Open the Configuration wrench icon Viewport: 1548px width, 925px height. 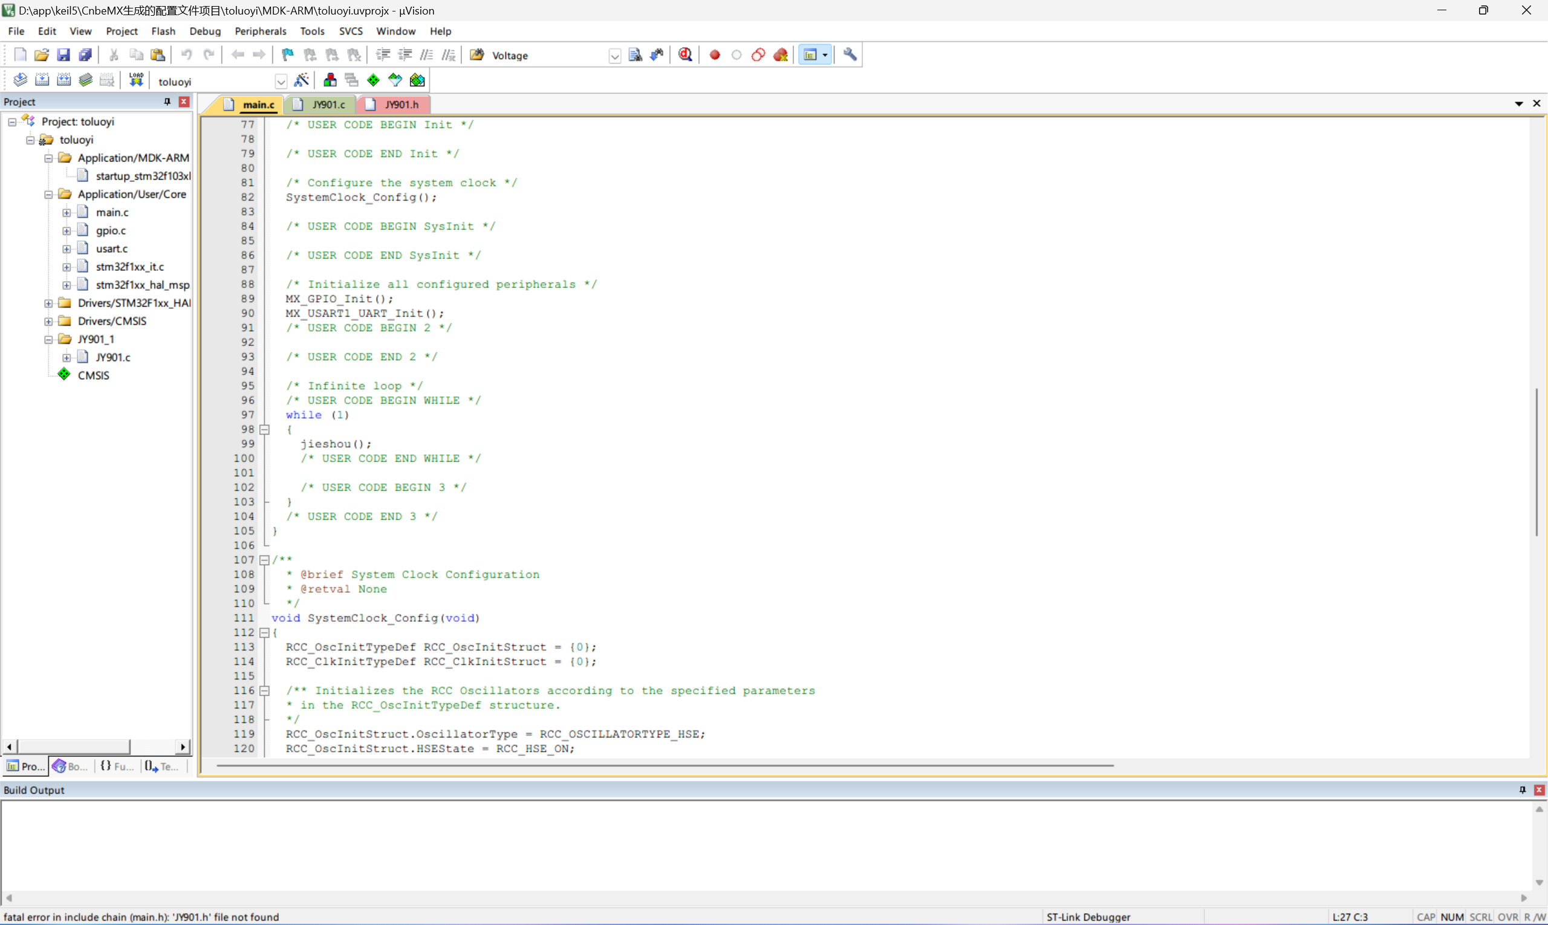click(x=850, y=55)
